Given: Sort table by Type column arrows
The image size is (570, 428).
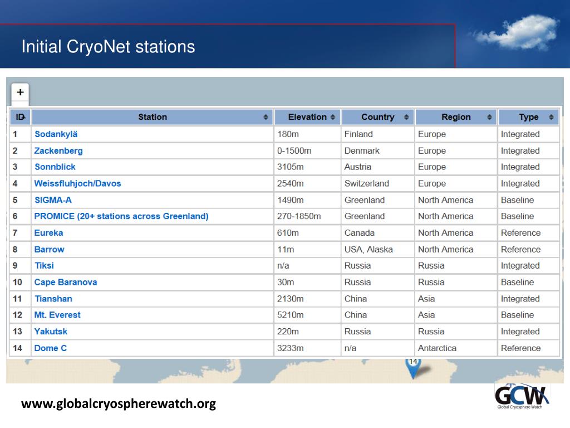Looking at the screenshot, I should tap(551, 117).
